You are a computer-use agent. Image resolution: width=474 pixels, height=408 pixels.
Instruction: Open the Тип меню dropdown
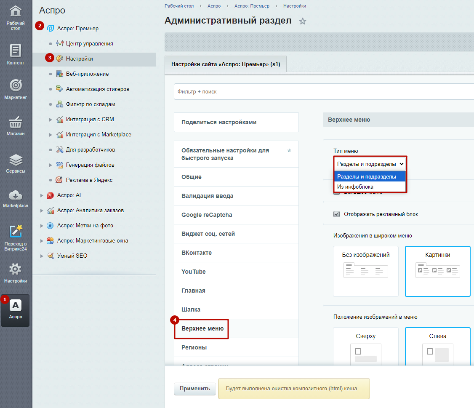tap(370, 164)
